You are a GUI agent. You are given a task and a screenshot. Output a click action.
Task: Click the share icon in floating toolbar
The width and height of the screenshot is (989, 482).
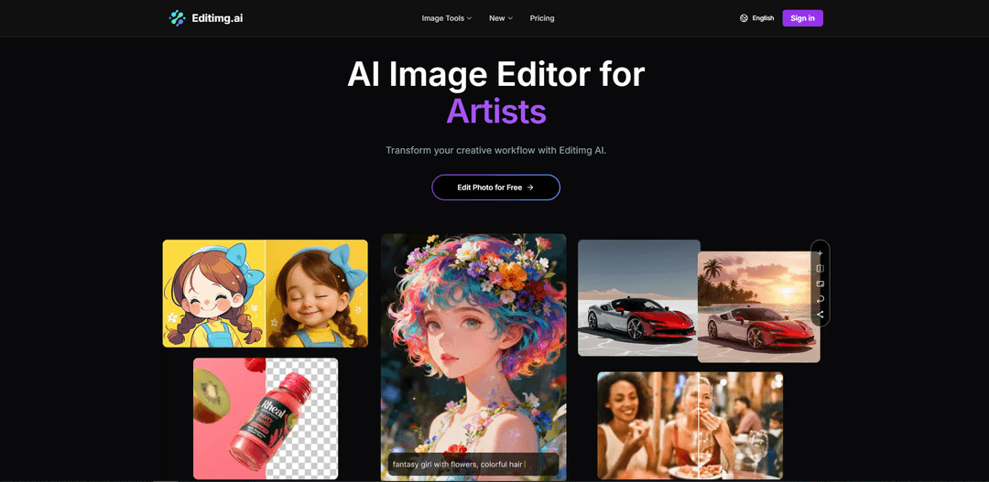tap(820, 315)
